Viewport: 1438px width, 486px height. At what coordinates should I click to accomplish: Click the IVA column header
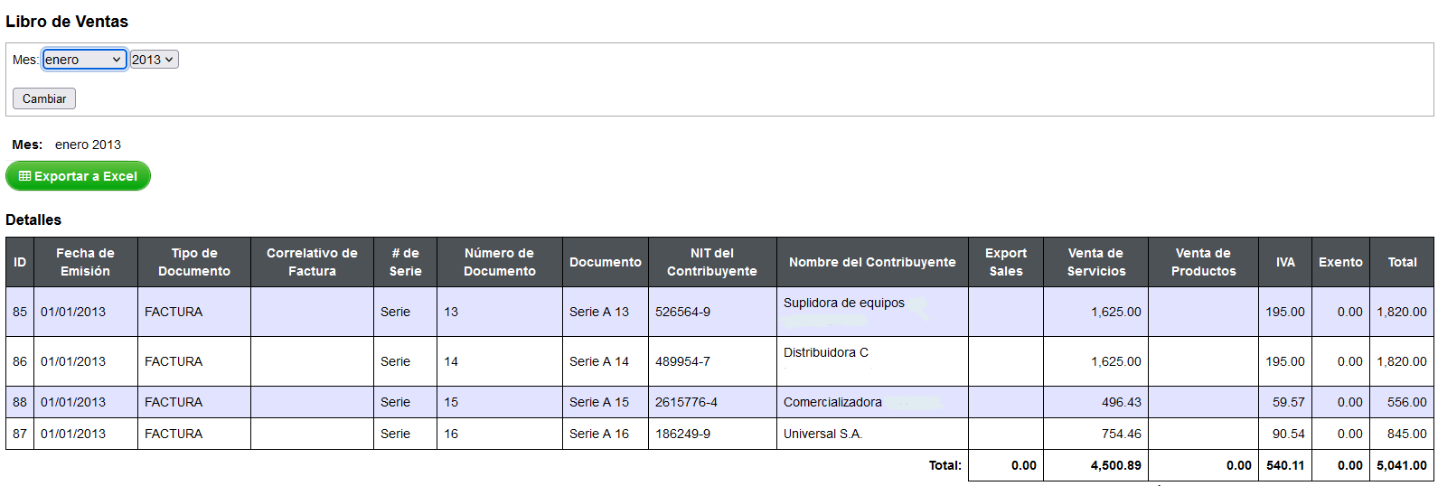click(x=1285, y=262)
